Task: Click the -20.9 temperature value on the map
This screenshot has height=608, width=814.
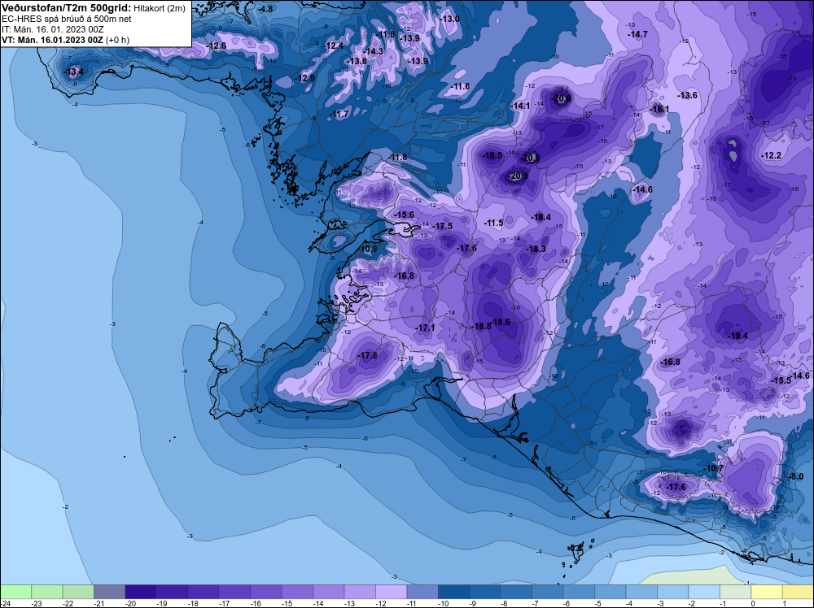Action: [518, 176]
